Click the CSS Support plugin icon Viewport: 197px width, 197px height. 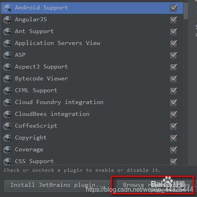point(7,161)
